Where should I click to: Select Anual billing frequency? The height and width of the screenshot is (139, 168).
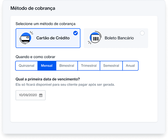130,66
